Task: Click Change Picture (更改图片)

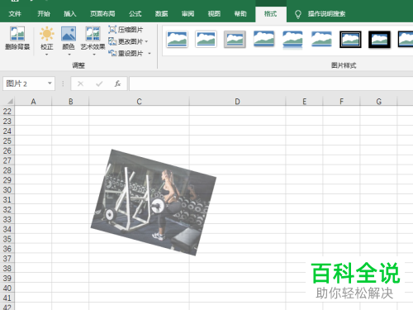Action: (126, 41)
